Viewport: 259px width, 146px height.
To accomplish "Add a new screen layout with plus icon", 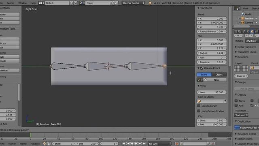I will [72, 3].
